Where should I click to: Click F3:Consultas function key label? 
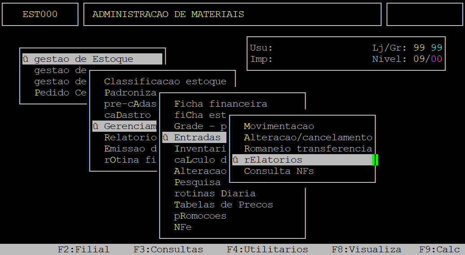[168, 250]
